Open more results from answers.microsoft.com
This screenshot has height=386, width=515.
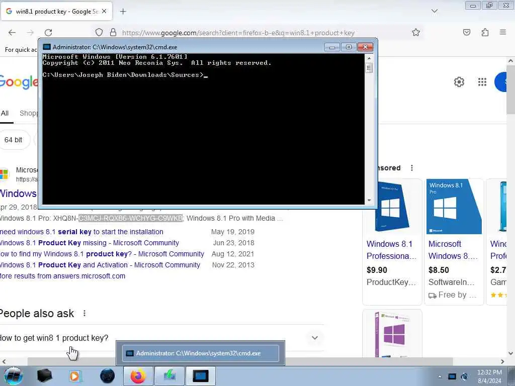point(62,276)
